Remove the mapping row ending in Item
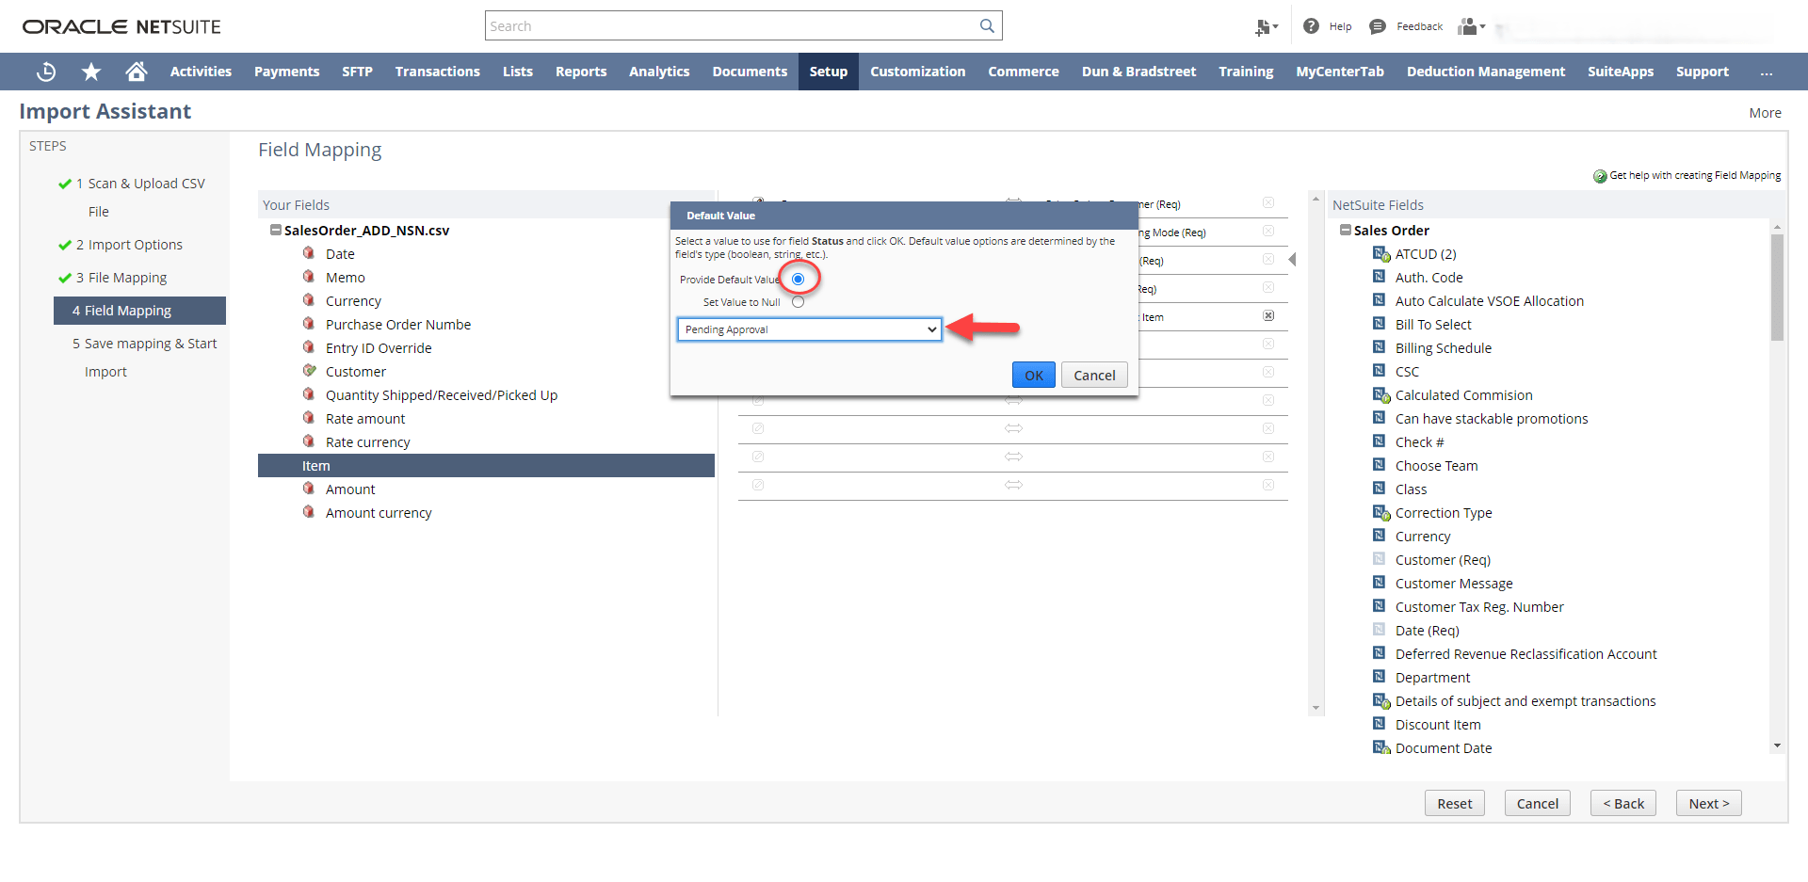Screen dimensions: 1808x882 point(1268,315)
